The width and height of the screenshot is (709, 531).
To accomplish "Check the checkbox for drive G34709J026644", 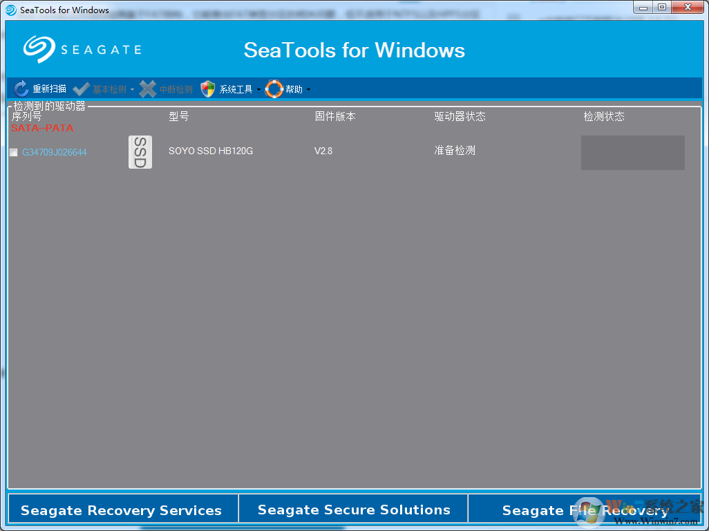I will click(x=13, y=152).
